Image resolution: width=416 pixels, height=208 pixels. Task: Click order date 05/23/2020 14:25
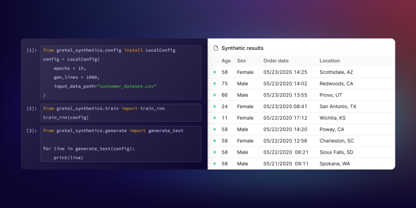(285, 72)
